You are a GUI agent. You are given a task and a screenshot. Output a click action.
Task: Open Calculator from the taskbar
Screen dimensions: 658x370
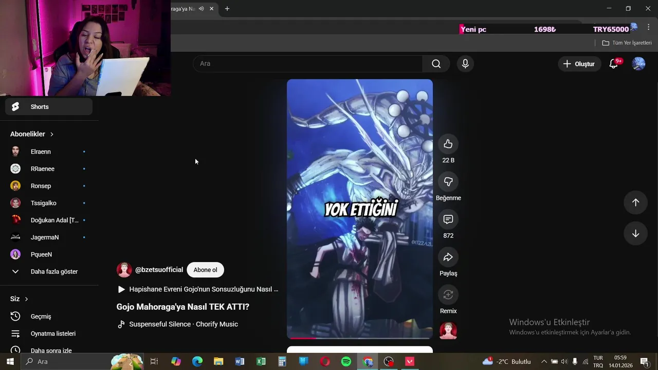[282, 362]
